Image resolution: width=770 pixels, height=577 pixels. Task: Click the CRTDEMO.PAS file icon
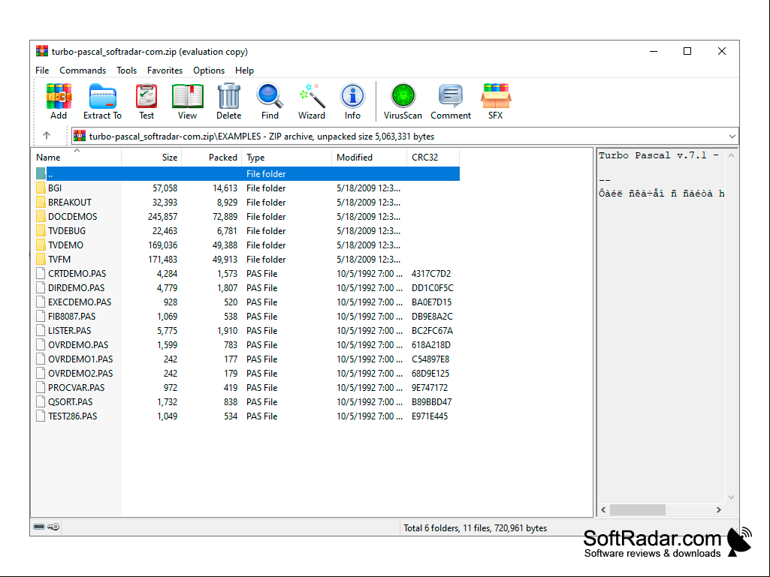pyautogui.click(x=41, y=273)
